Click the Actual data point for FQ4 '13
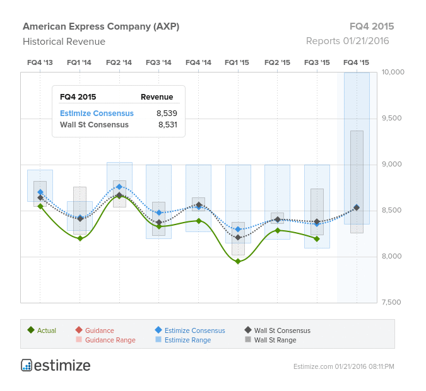Viewport: 426px width, 391px height. [x=40, y=206]
